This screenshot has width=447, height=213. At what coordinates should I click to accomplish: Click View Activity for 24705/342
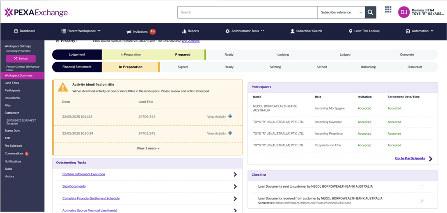click(216, 134)
